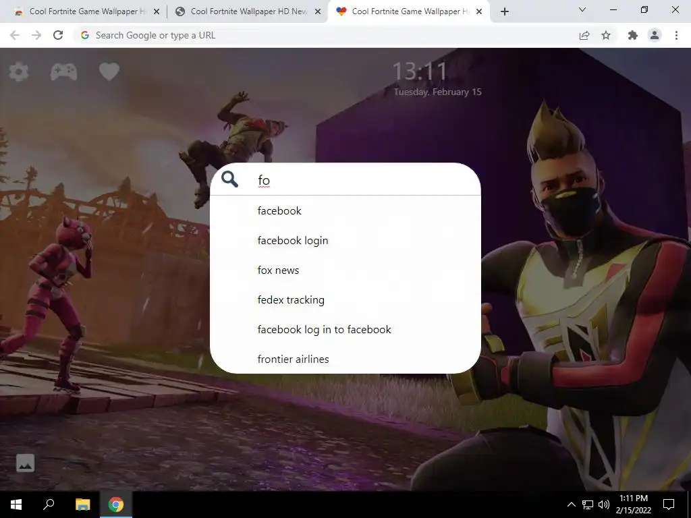Open the notification center icon
691x518 pixels.
coord(669,505)
